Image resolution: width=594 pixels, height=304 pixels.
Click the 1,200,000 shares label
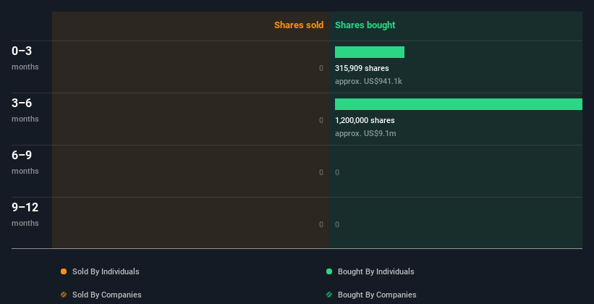coord(365,120)
